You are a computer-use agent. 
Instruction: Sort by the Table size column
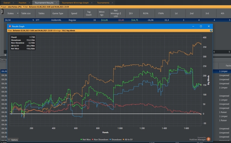click(26, 13)
